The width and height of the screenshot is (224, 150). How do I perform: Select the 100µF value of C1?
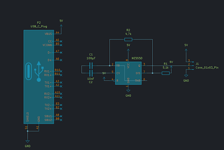91,58
